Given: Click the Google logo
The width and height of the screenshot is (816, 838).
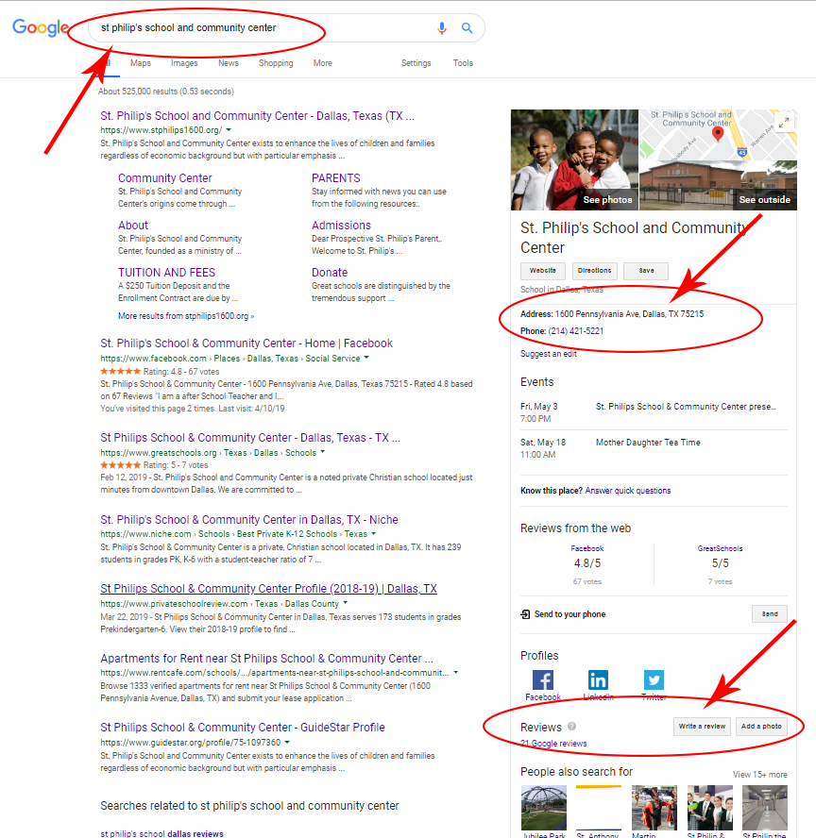Looking at the screenshot, I should [41, 26].
